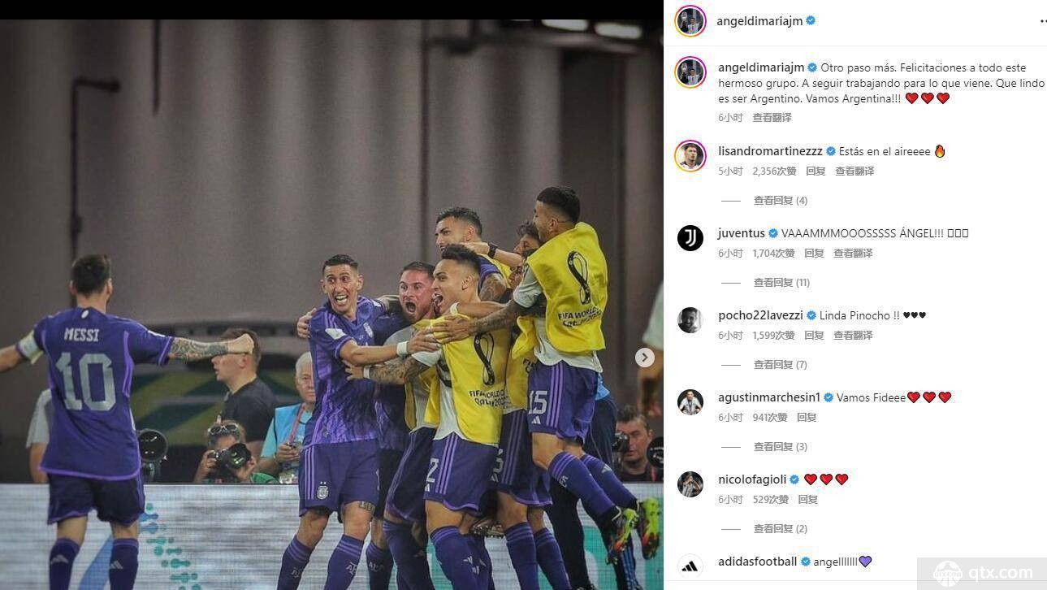Open angeldimariajm profile picture in header
Screen dimensions: 1047x590
tap(690, 21)
